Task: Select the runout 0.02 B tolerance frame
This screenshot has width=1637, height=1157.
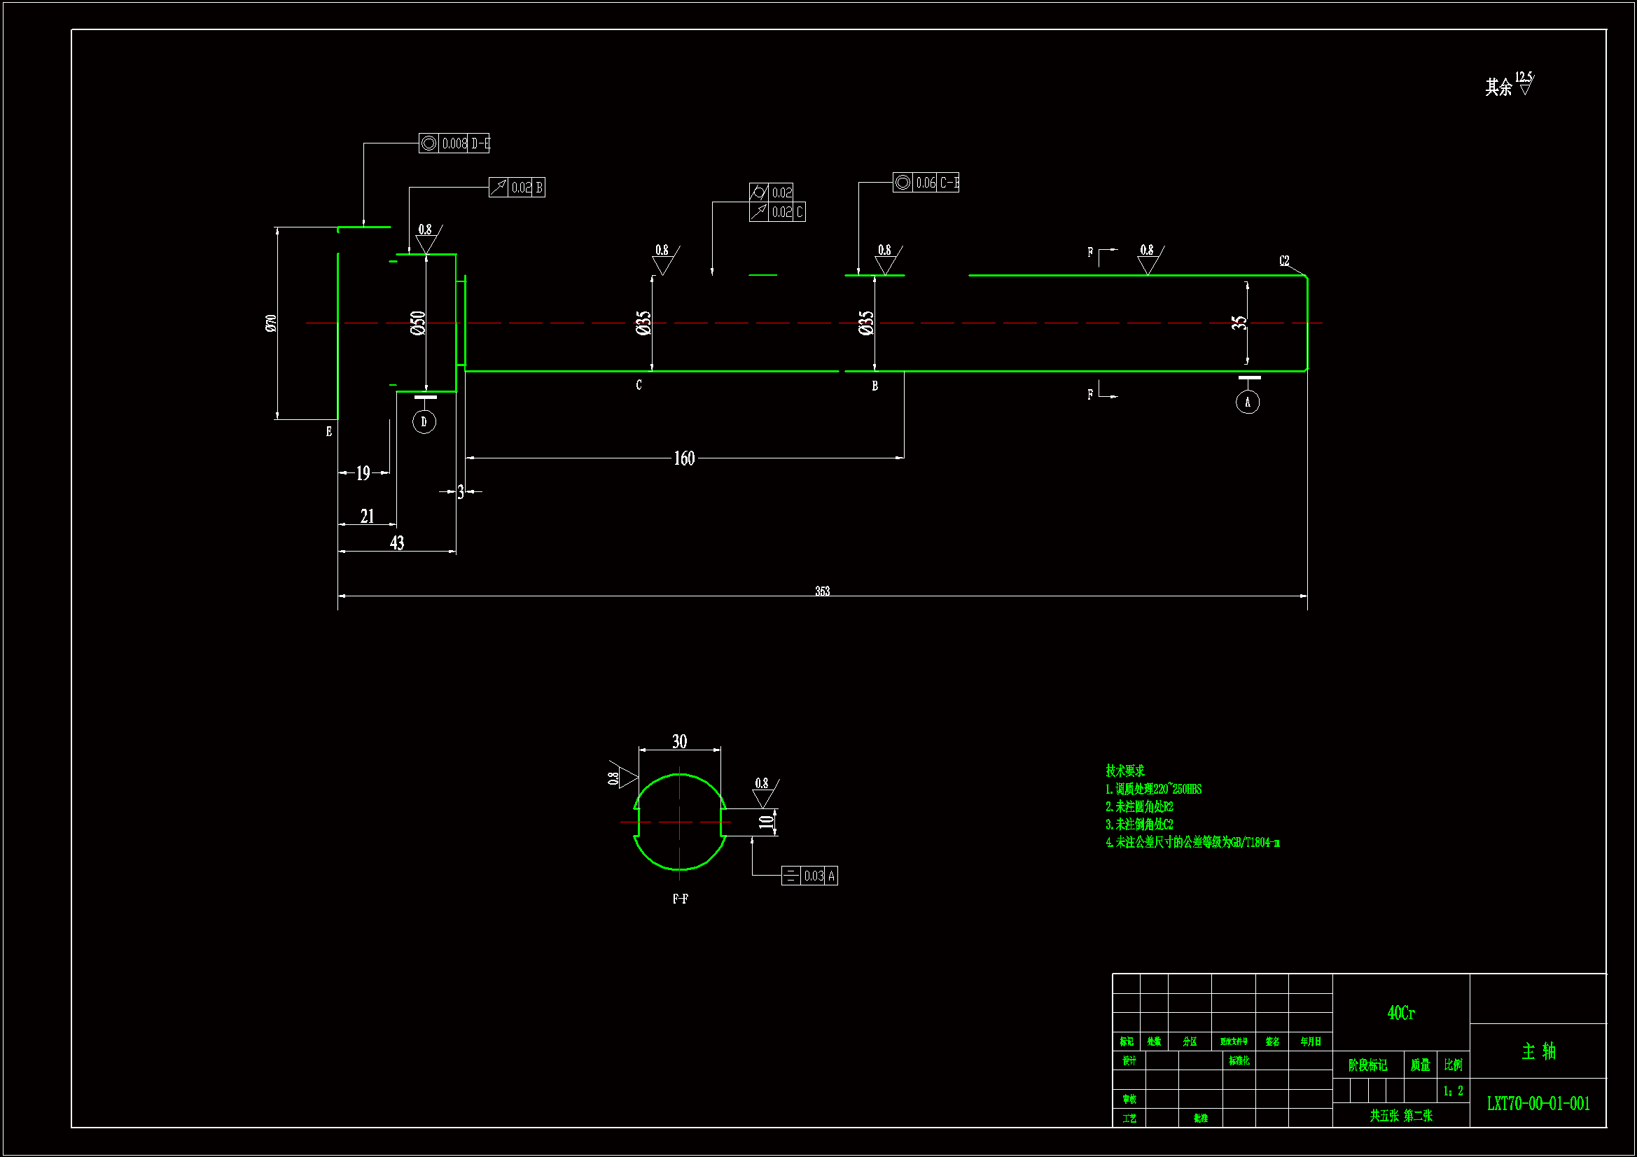Action: 517,188
